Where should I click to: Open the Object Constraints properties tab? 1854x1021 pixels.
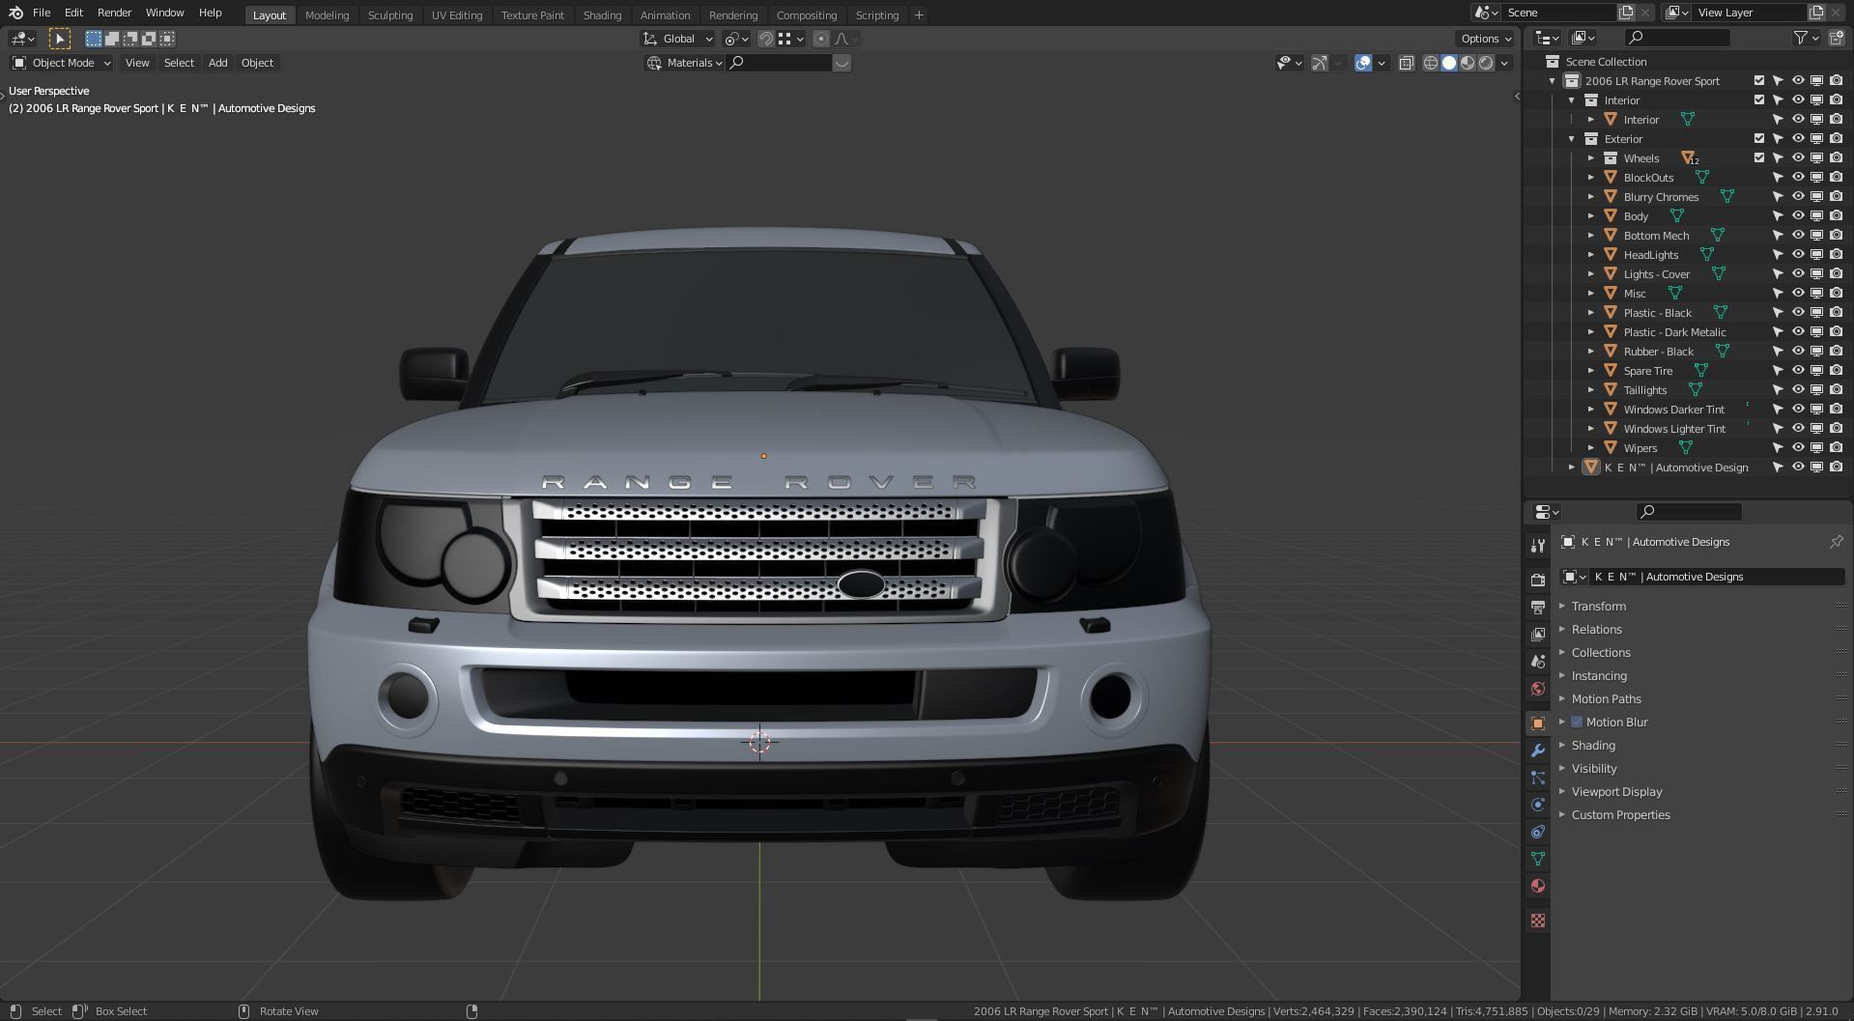[x=1538, y=832]
